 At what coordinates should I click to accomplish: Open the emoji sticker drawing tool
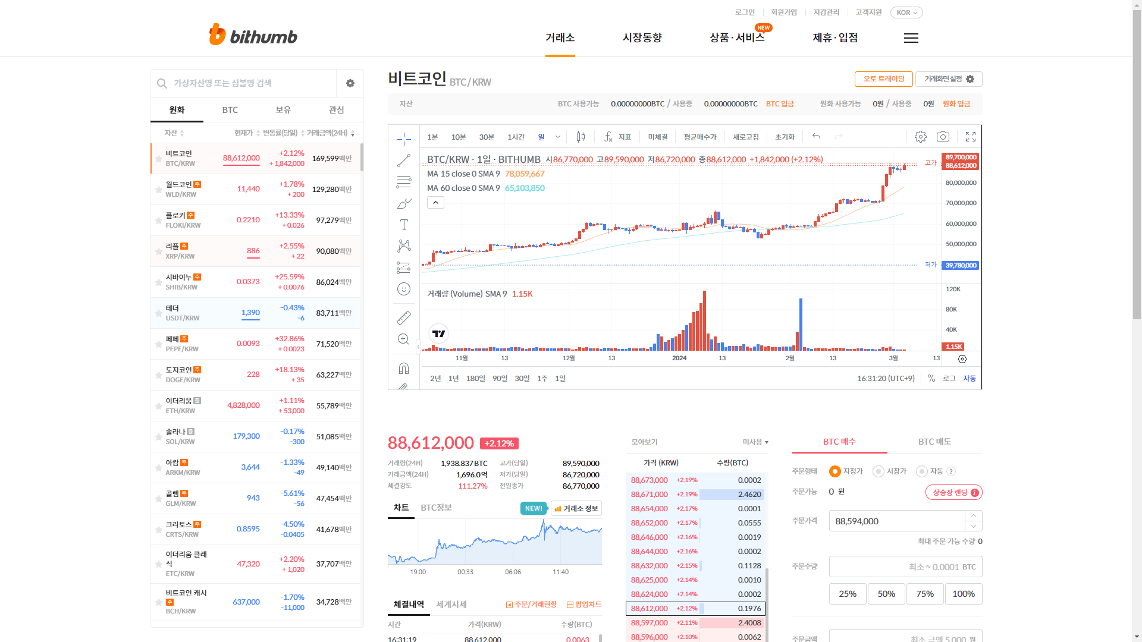(x=404, y=289)
